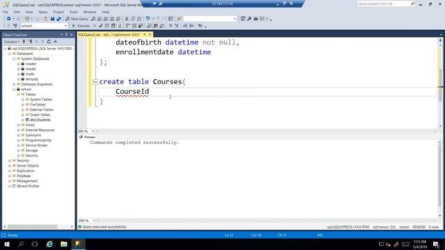Image resolution: width=445 pixels, height=250 pixels.
Task: Click the Save All icon
Action: click(x=58, y=19)
